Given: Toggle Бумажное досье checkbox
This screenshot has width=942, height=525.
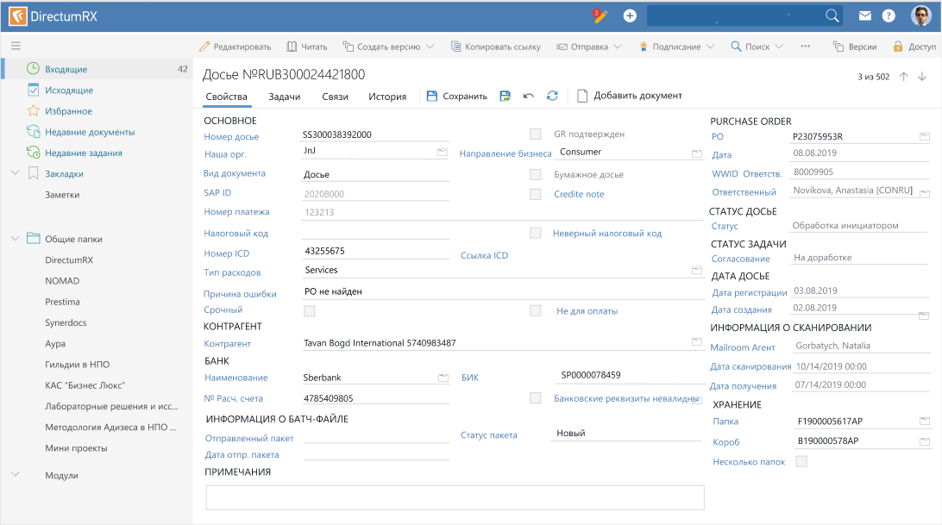Looking at the screenshot, I should (536, 174).
